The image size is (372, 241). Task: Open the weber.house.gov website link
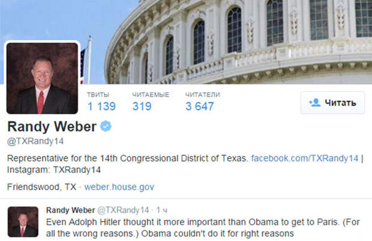[x=119, y=187]
